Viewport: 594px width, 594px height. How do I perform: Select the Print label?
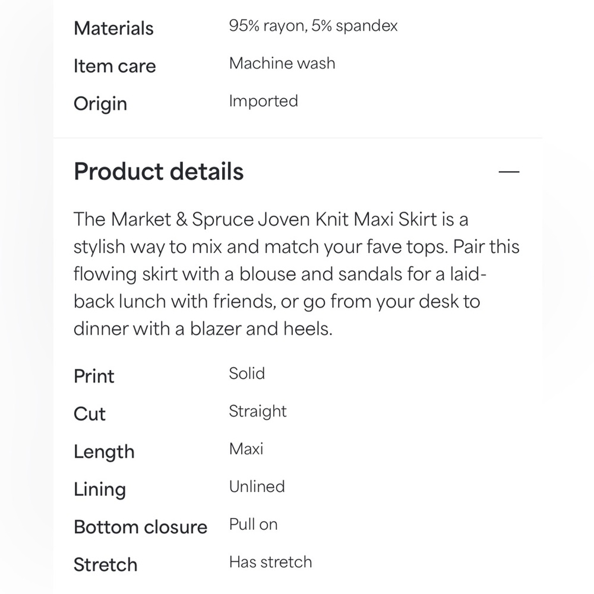94,376
